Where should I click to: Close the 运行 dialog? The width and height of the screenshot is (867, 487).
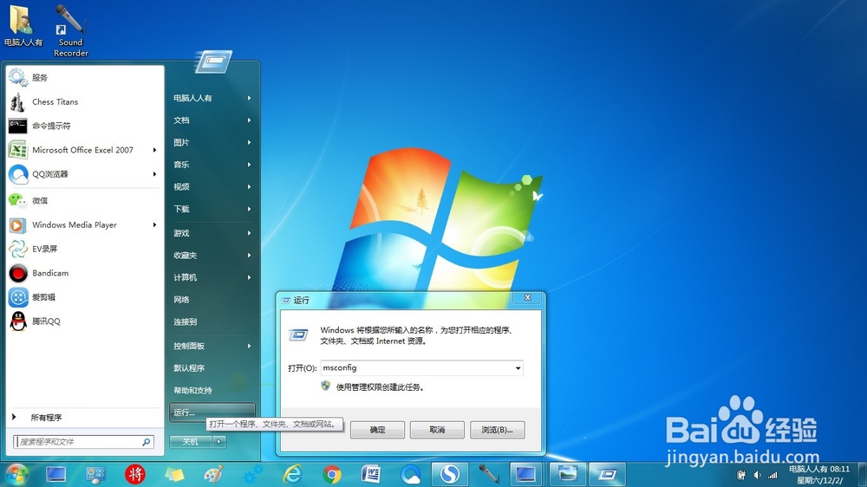click(x=527, y=298)
